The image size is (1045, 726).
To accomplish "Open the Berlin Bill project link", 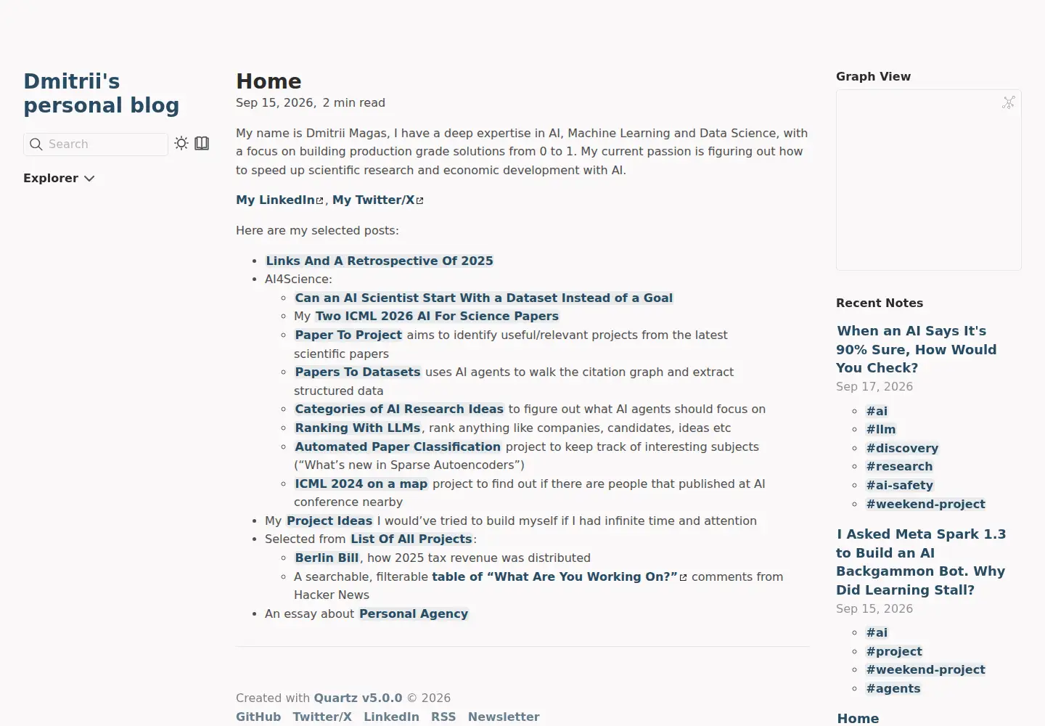I will pyautogui.click(x=327, y=558).
